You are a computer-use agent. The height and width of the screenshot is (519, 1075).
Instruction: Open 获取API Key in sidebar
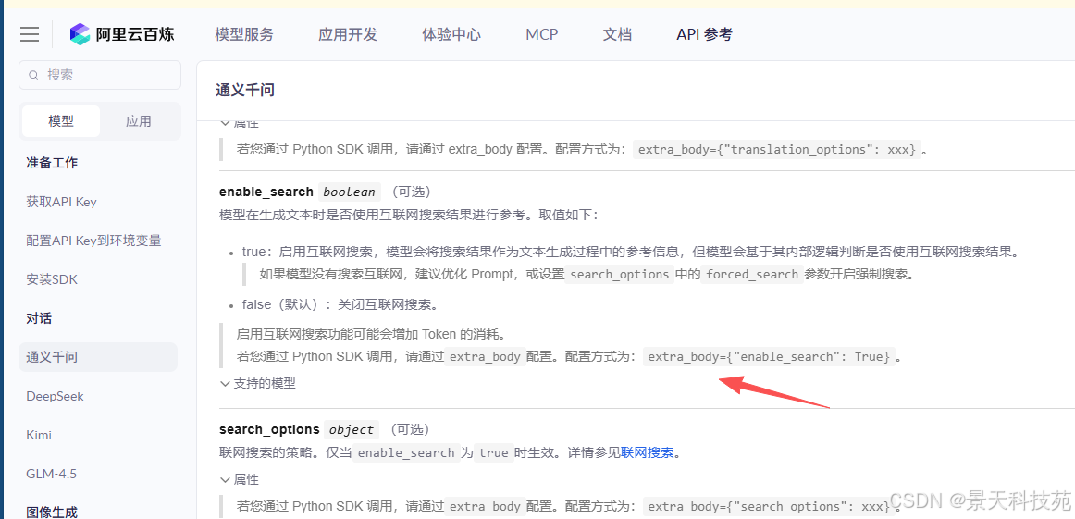(x=61, y=202)
